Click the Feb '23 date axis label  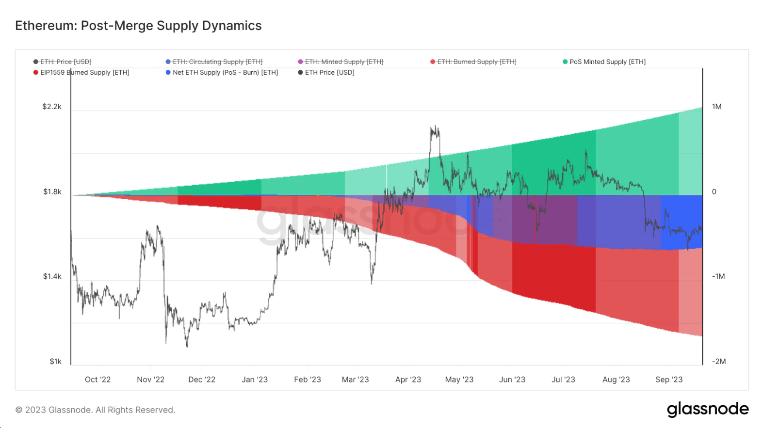click(x=308, y=380)
